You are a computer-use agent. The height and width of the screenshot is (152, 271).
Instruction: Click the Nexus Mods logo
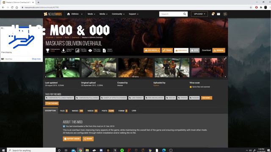coord(53,14)
